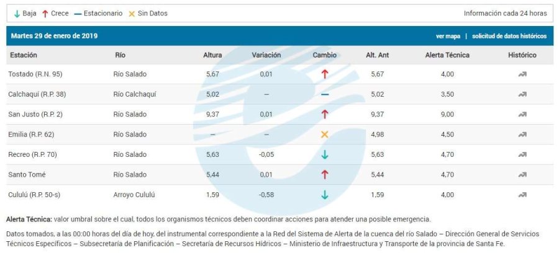Click the San Justo (R.P. 2) station name
The height and width of the screenshot is (253, 559).
35,115
